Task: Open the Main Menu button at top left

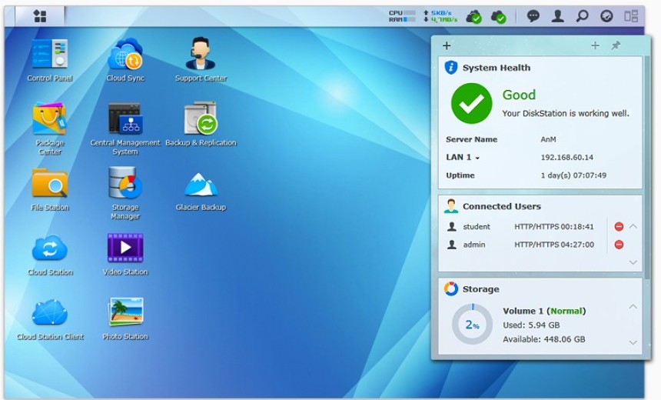Action: coord(40,16)
